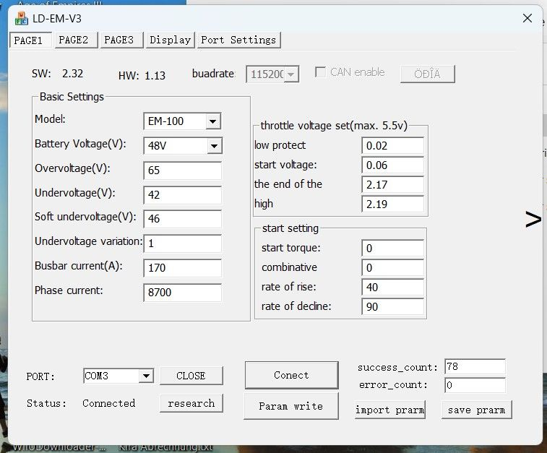Click the save prarm button

476,410
